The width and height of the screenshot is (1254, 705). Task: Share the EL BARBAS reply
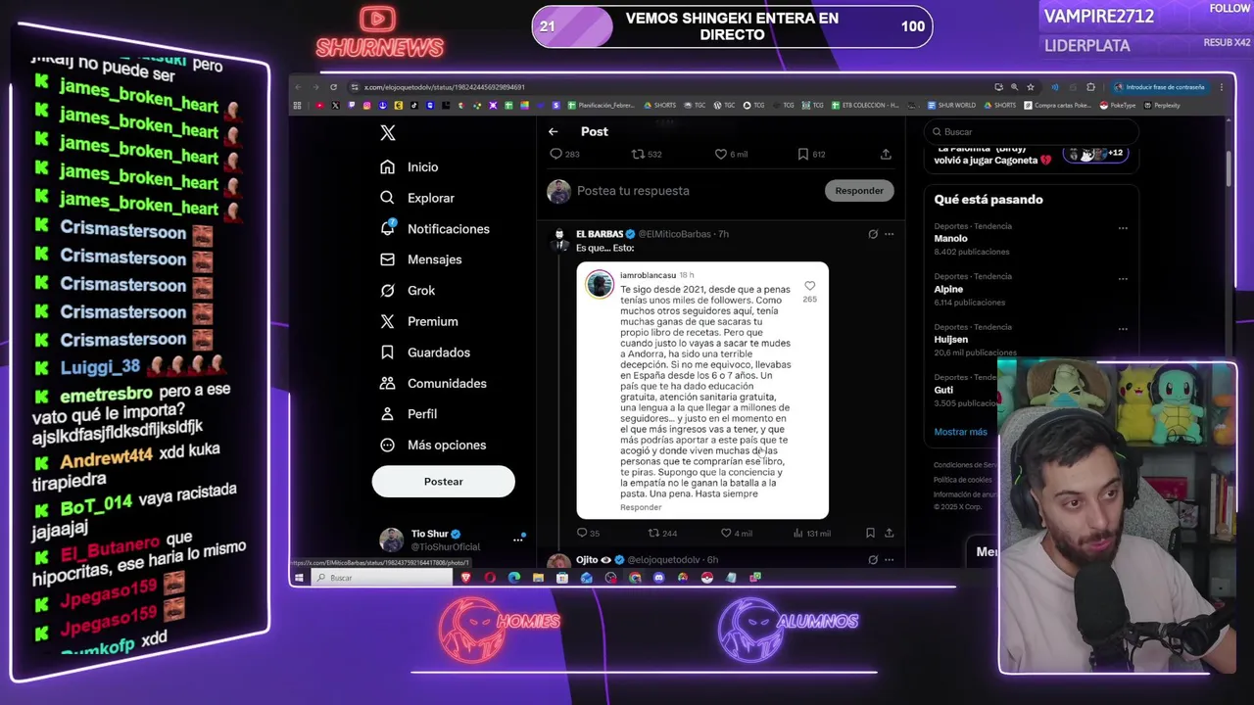coord(890,533)
